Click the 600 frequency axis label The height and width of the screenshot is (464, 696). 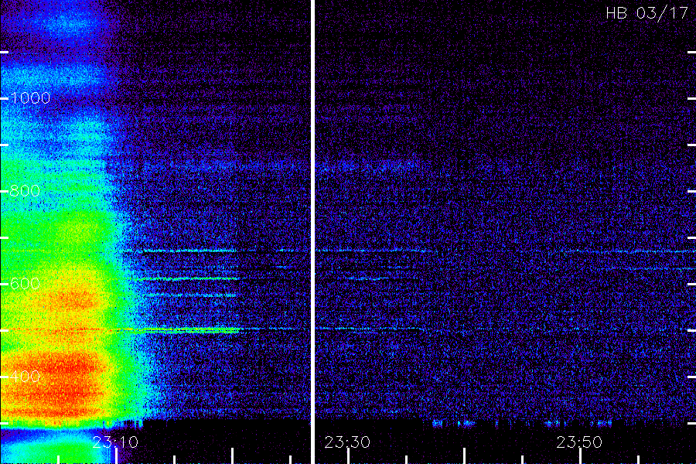tap(25, 284)
